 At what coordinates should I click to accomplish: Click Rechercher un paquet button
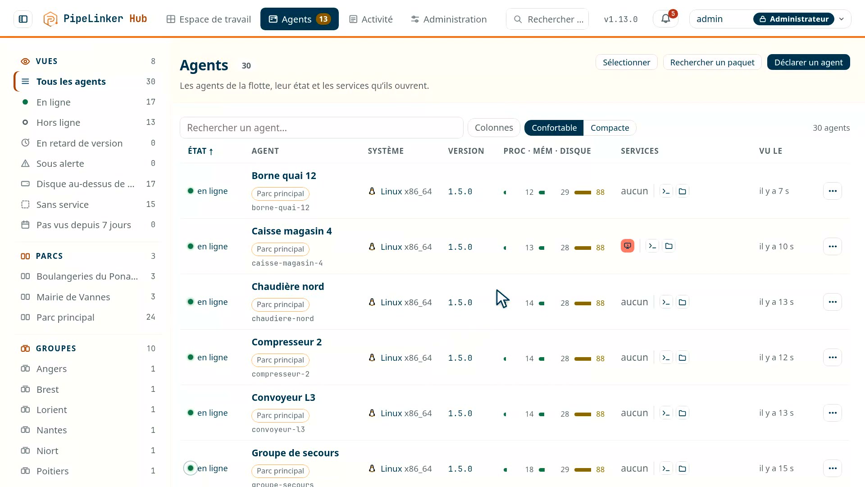pos(712,62)
